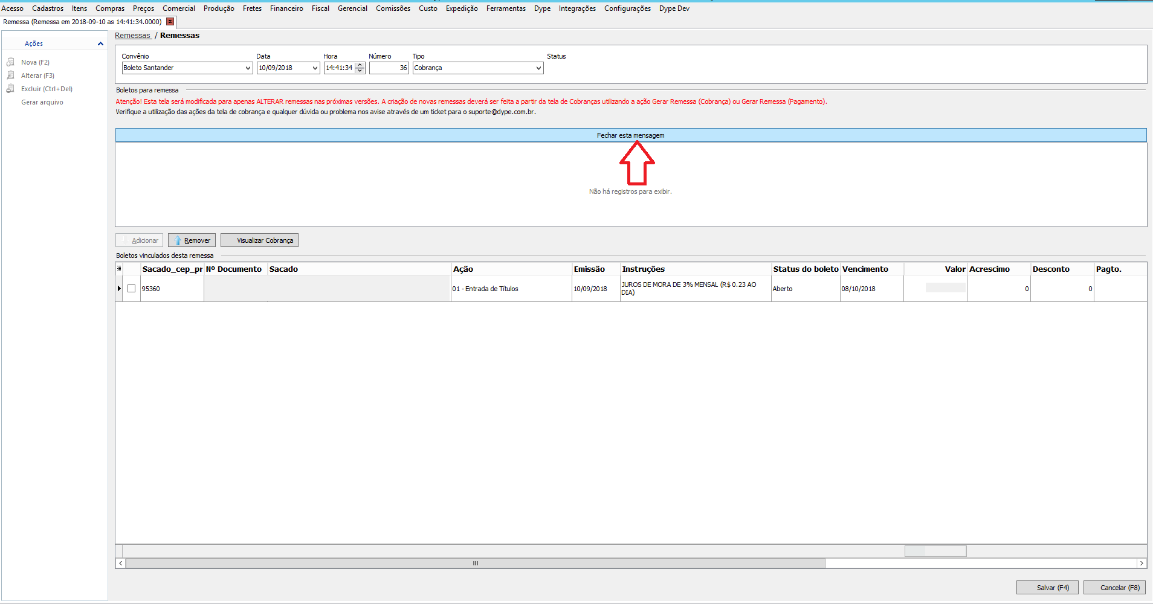The height and width of the screenshot is (604, 1153).
Task: Open the Compras menu
Action: (110, 8)
